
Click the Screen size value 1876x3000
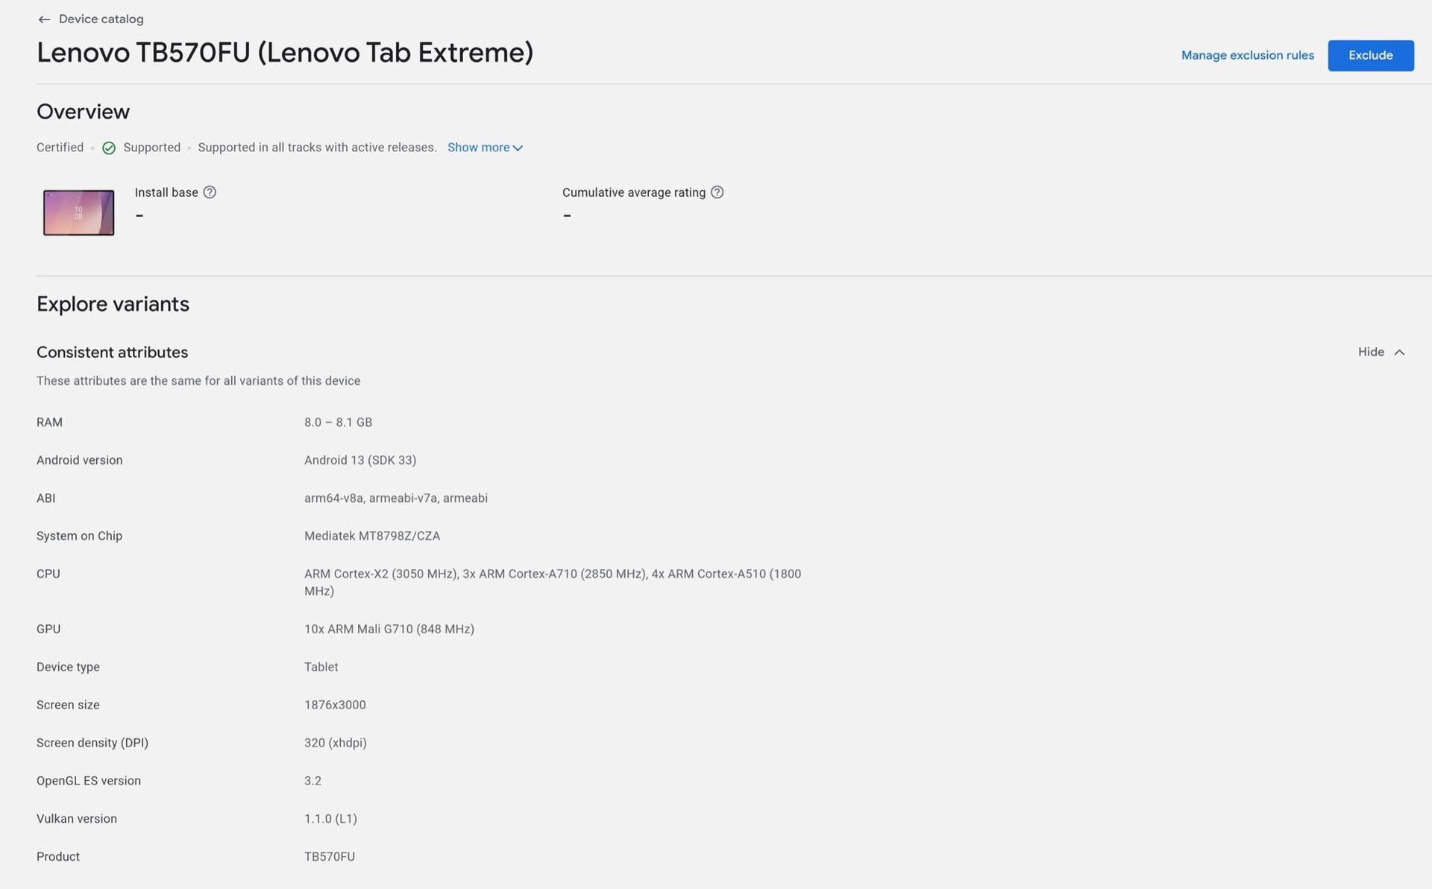pyautogui.click(x=334, y=705)
